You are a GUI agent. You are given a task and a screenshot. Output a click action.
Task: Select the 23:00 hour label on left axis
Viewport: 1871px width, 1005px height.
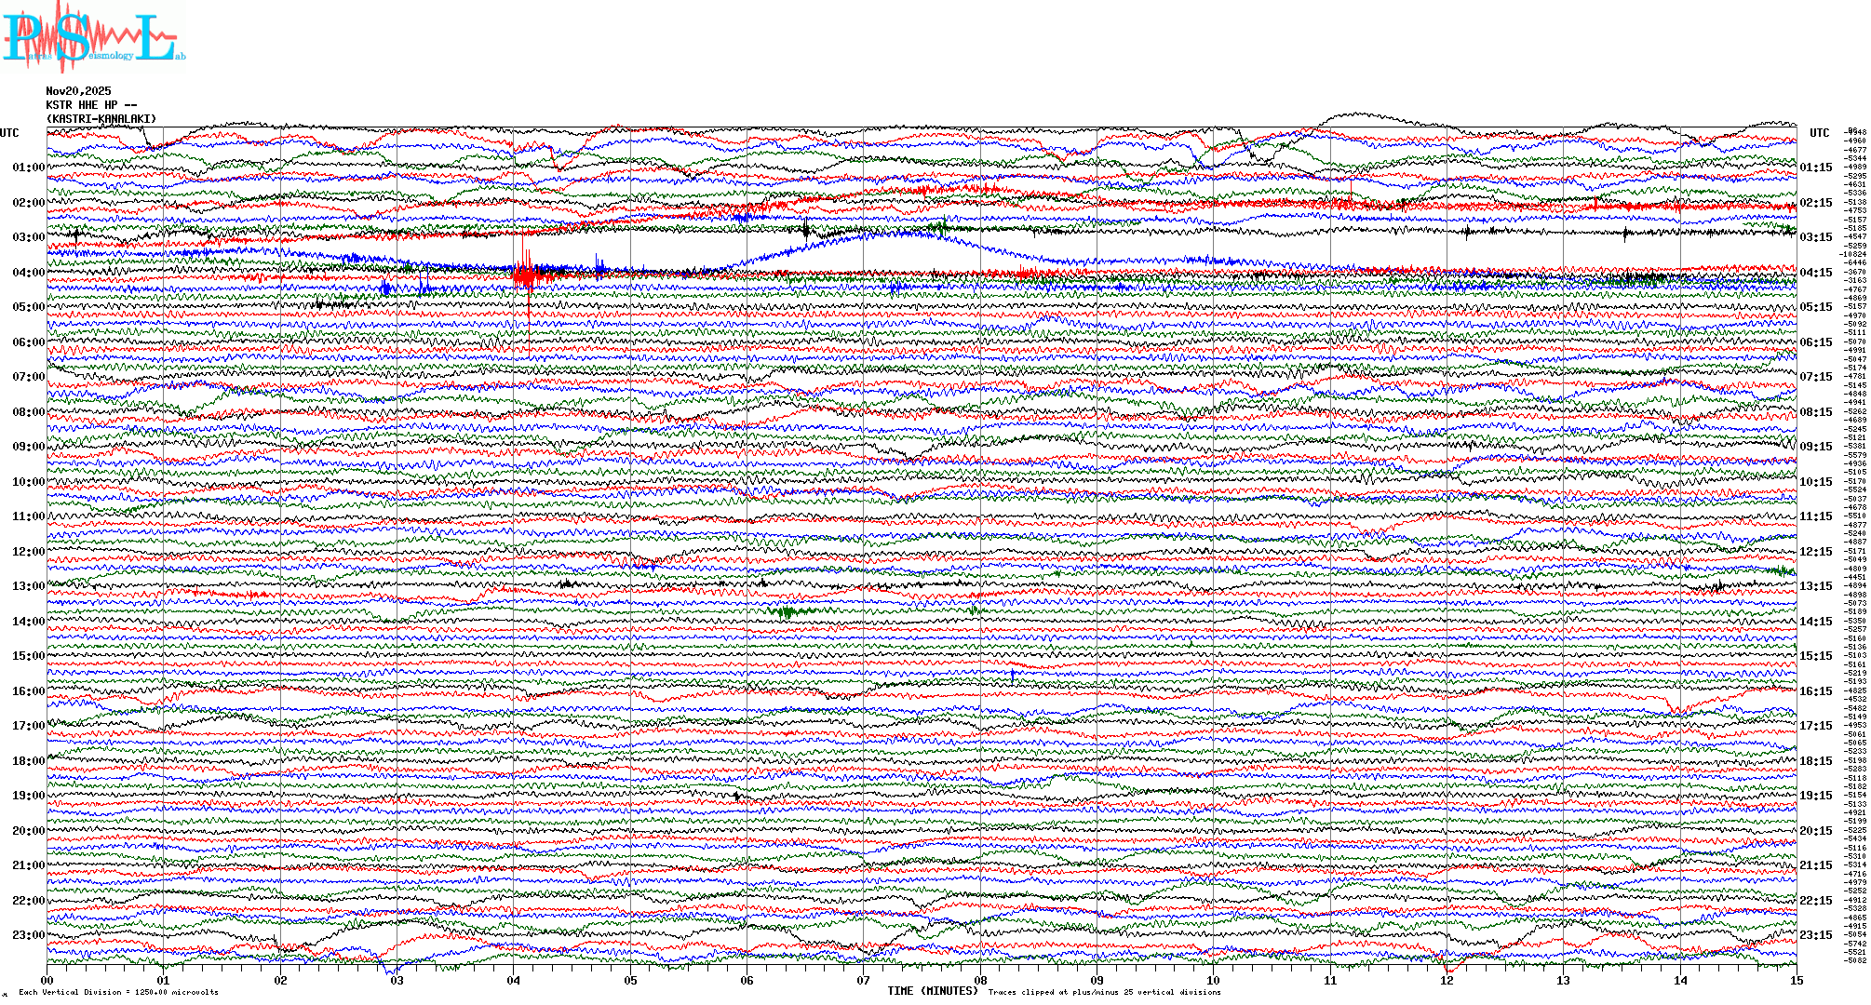28,935
